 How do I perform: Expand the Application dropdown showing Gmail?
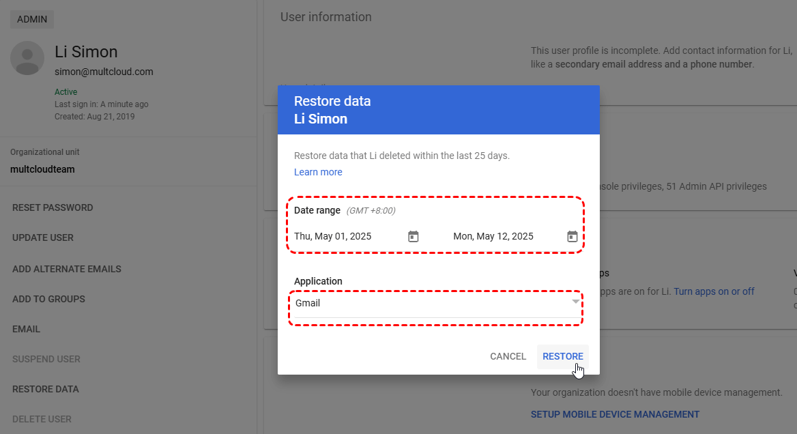[437, 304]
